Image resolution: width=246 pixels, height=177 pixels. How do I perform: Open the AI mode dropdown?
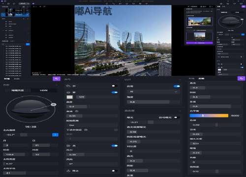[154, 91]
